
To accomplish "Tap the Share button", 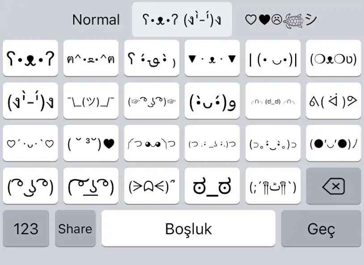I will [75, 228].
